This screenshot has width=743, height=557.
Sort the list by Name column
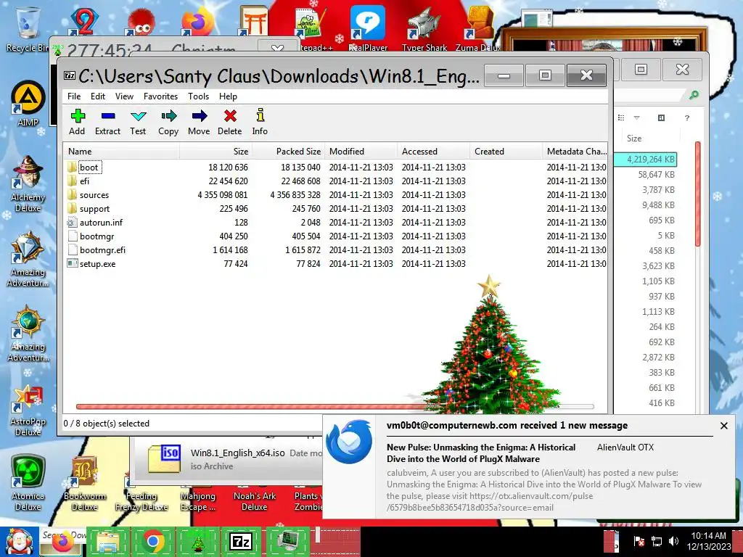(x=122, y=152)
